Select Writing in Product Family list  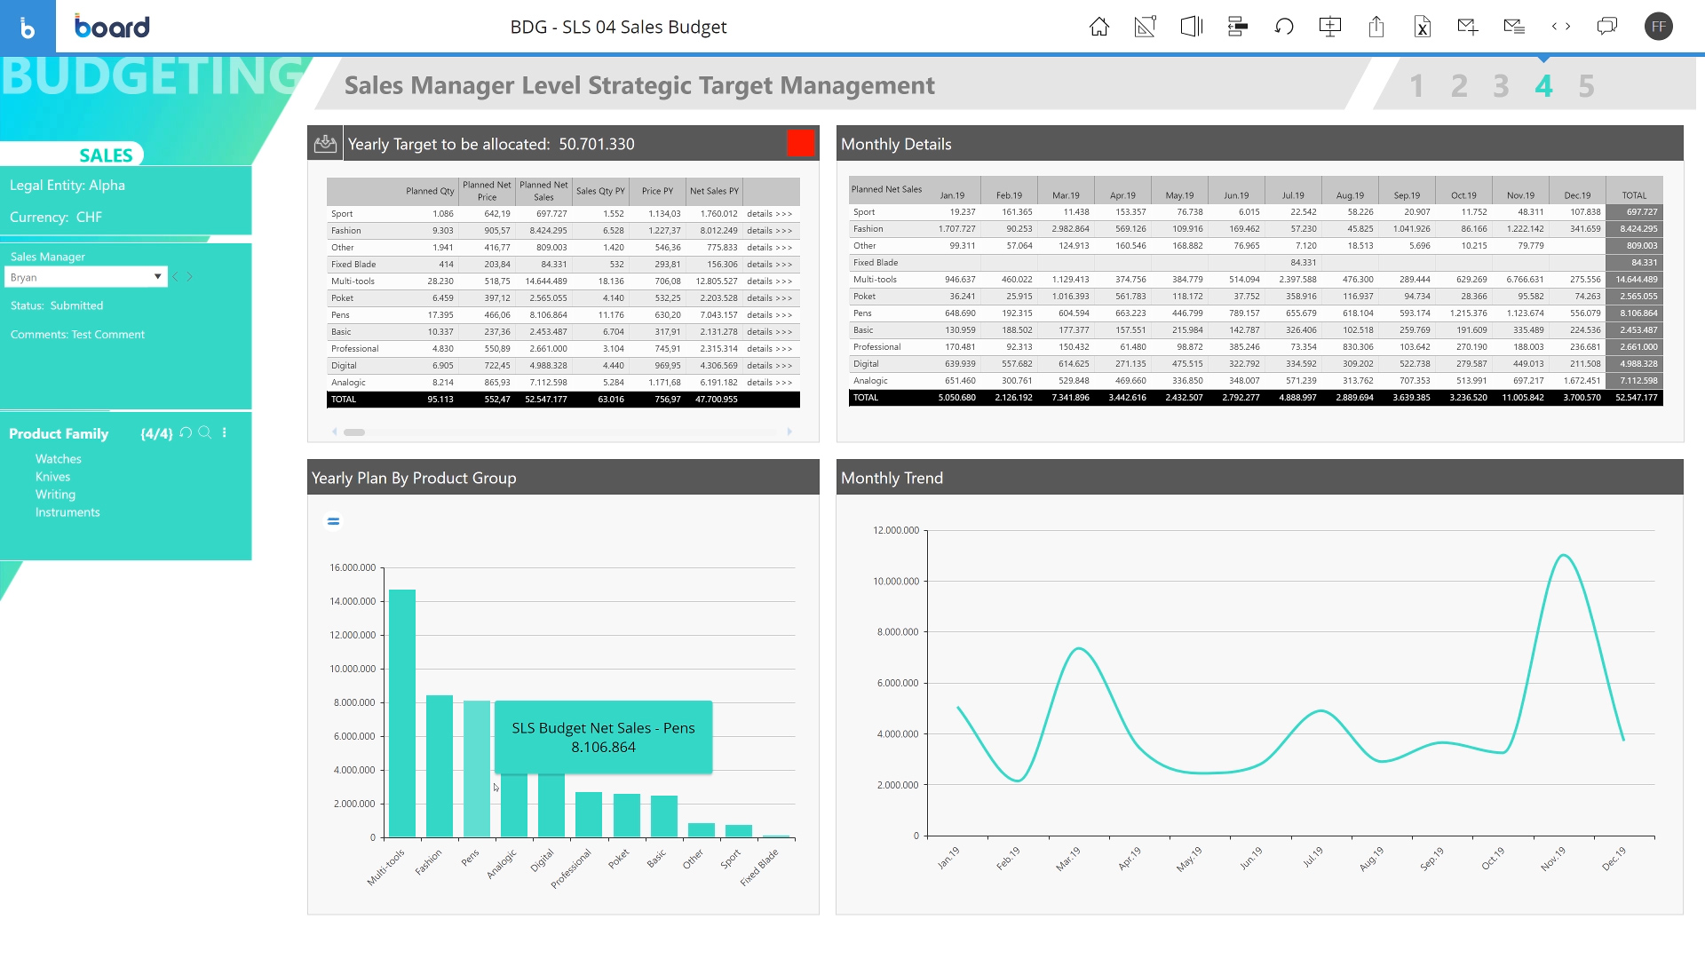click(55, 495)
